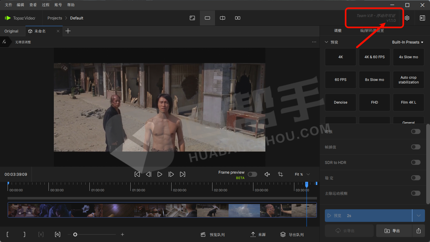The width and height of the screenshot is (430, 242).
Task: Open the settings gear icon
Action: (x=407, y=18)
